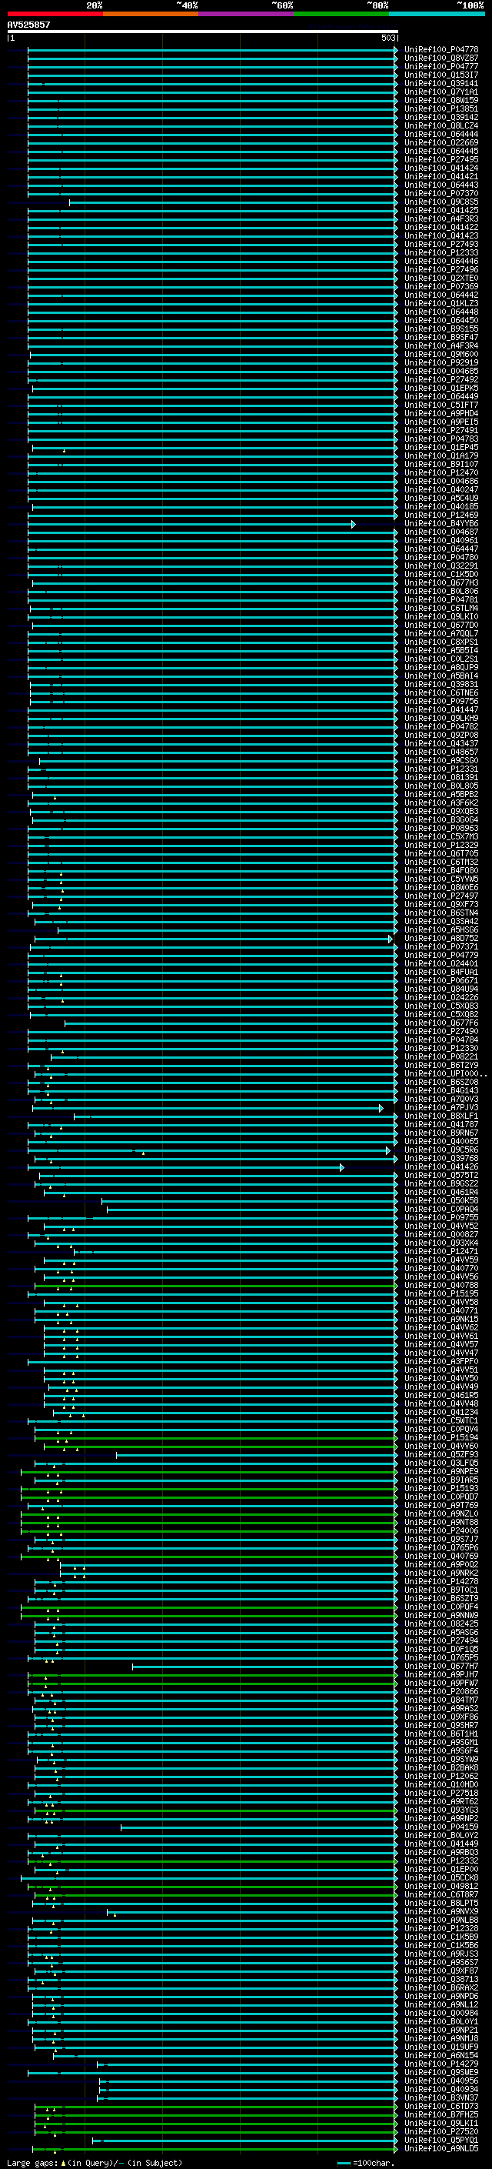492x2169 pixels.
Task: Pick the entry UniRef100_O64444
Action: click(441, 134)
